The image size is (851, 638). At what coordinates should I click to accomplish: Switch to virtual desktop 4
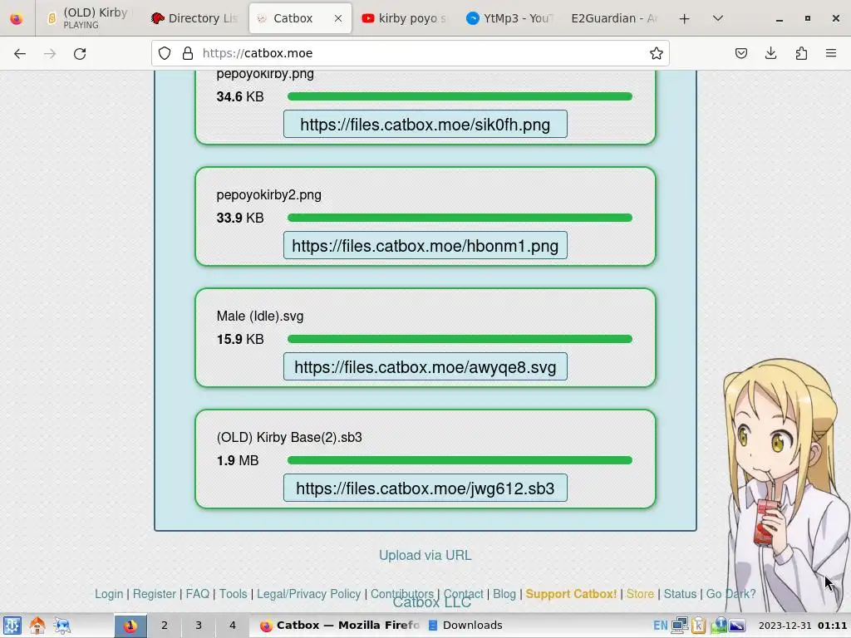[x=233, y=626]
